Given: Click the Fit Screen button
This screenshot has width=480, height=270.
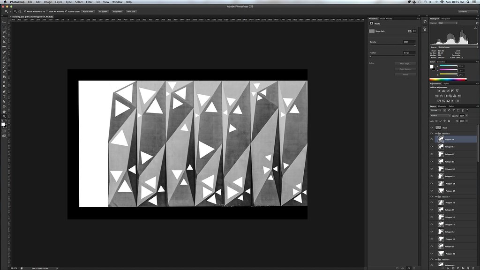Looking at the screenshot, I should click(103, 11).
